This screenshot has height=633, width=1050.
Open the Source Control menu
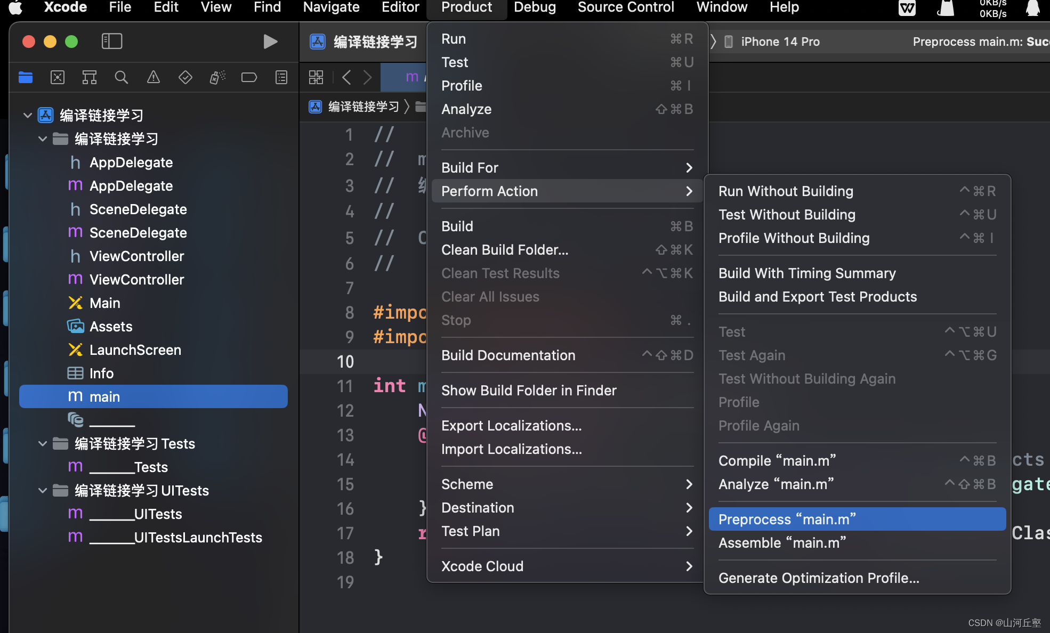tap(626, 7)
